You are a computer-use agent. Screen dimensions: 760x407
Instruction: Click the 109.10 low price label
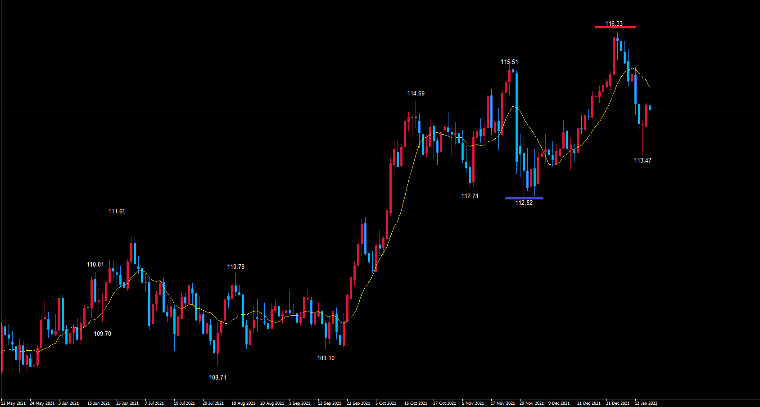click(326, 358)
